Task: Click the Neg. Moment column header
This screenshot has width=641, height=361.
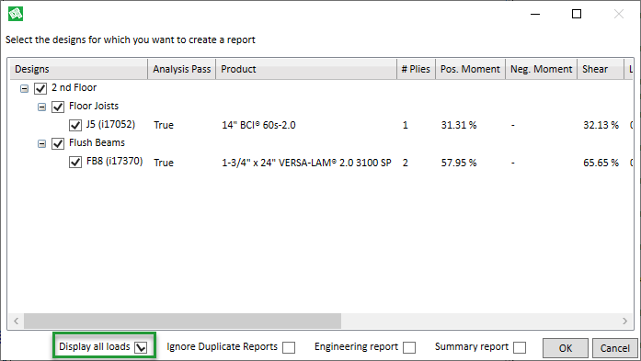Action: (x=542, y=69)
